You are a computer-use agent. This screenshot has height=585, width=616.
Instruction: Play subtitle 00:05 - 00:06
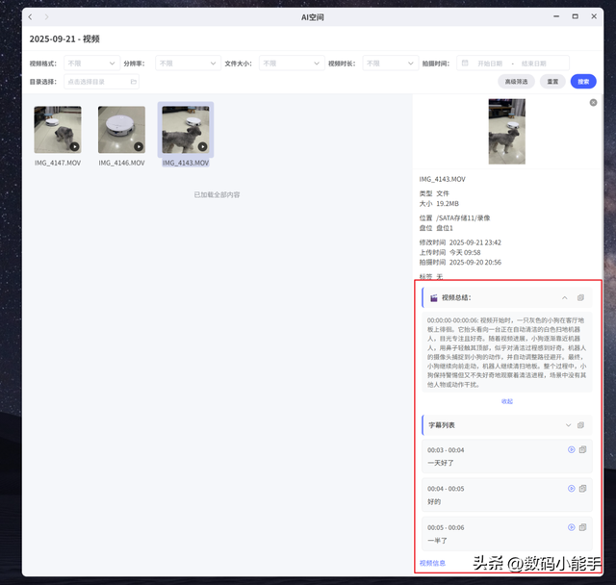click(x=571, y=527)
